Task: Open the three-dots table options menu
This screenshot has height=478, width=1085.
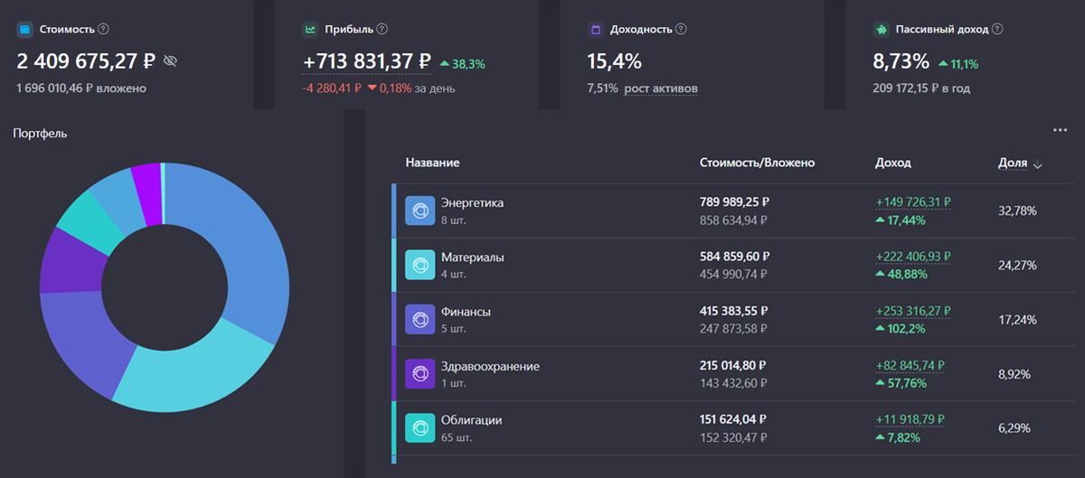Action: click(1061, 130)
